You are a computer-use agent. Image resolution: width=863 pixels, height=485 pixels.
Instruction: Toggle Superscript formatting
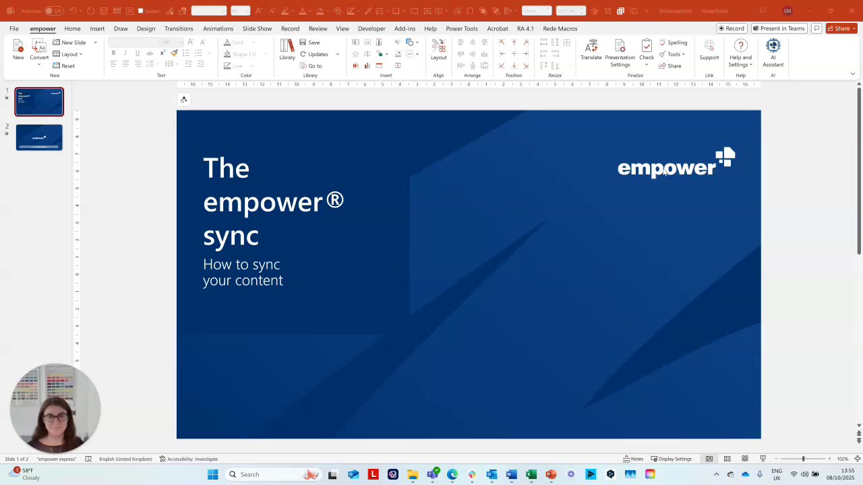click(x=162, y=54)
